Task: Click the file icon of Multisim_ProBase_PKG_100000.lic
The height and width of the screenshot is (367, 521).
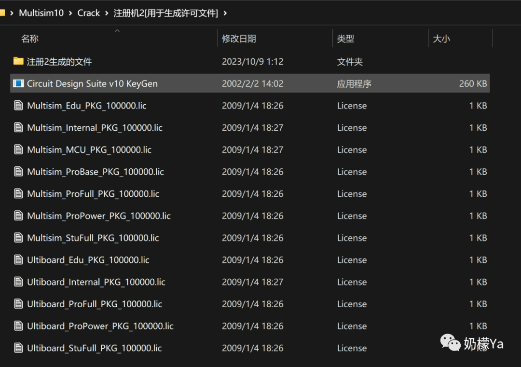Action: pos(18,172)
